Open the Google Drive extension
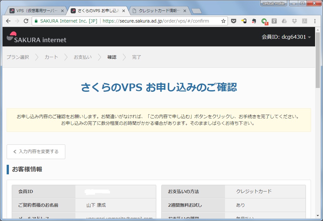323x221 pixels. [284, 21]
